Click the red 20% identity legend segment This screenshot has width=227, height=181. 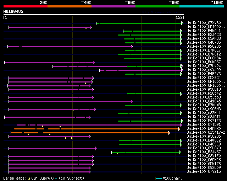coord(26,6)
